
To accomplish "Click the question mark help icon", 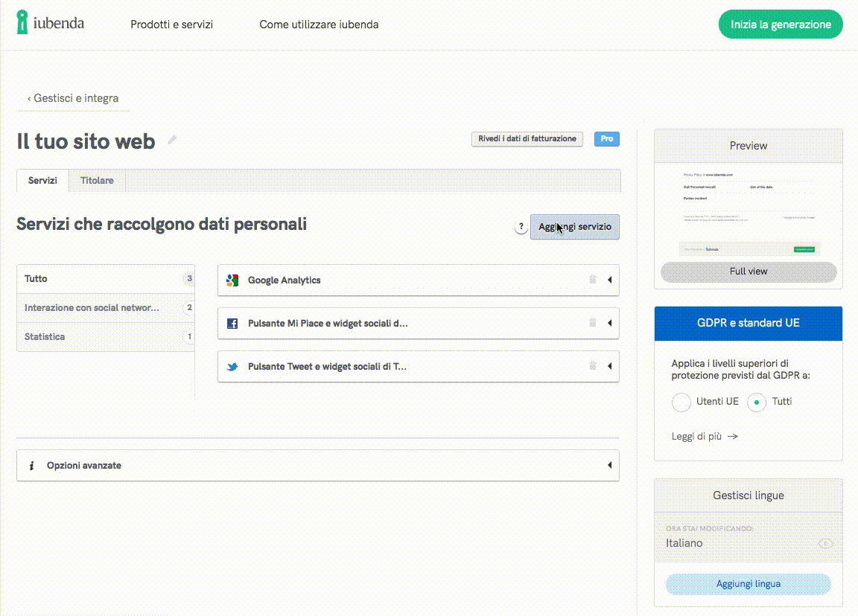I will 521,228.
